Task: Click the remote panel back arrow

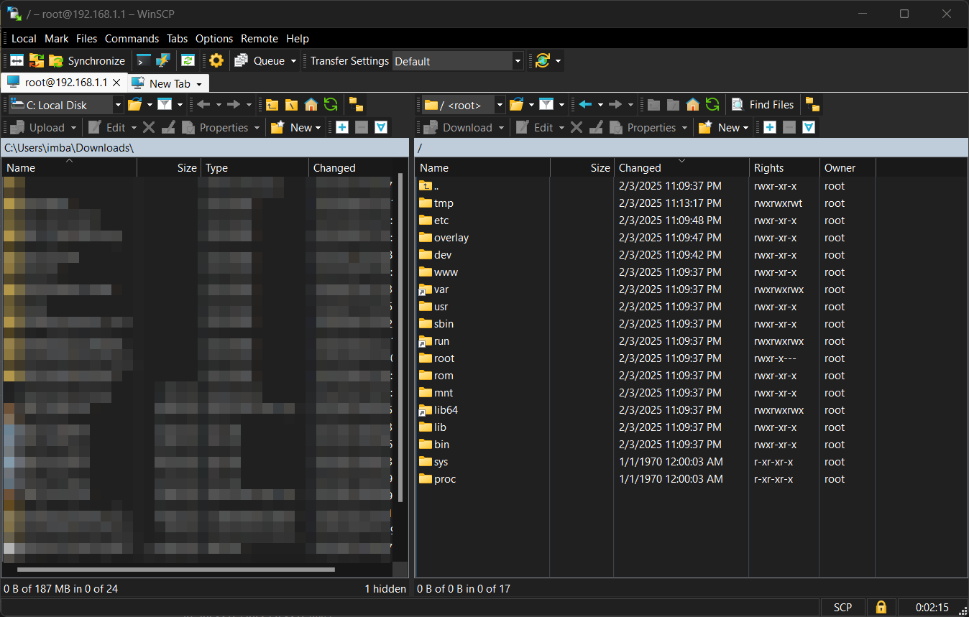Action: pos(585,105)
